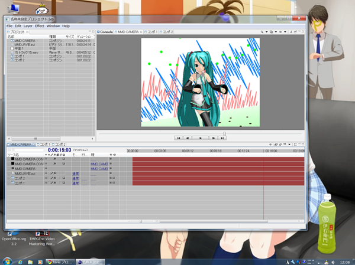The image size is (355, 265).
Task: Jump to first frame in viewer playback
Action: 179,138
